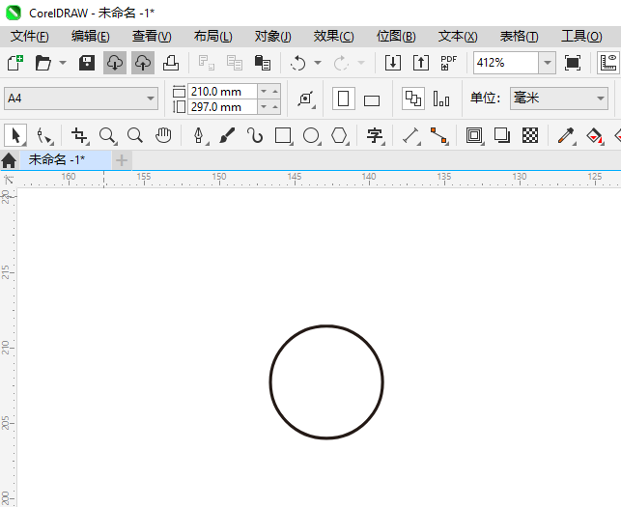Screen dimensions: 621x507
Task: Select the Drop shadow tool
Action: (x=502, y=135)
